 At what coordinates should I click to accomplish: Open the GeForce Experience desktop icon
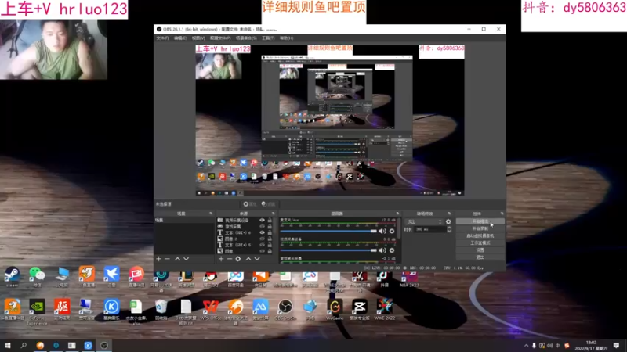point(37,312)
